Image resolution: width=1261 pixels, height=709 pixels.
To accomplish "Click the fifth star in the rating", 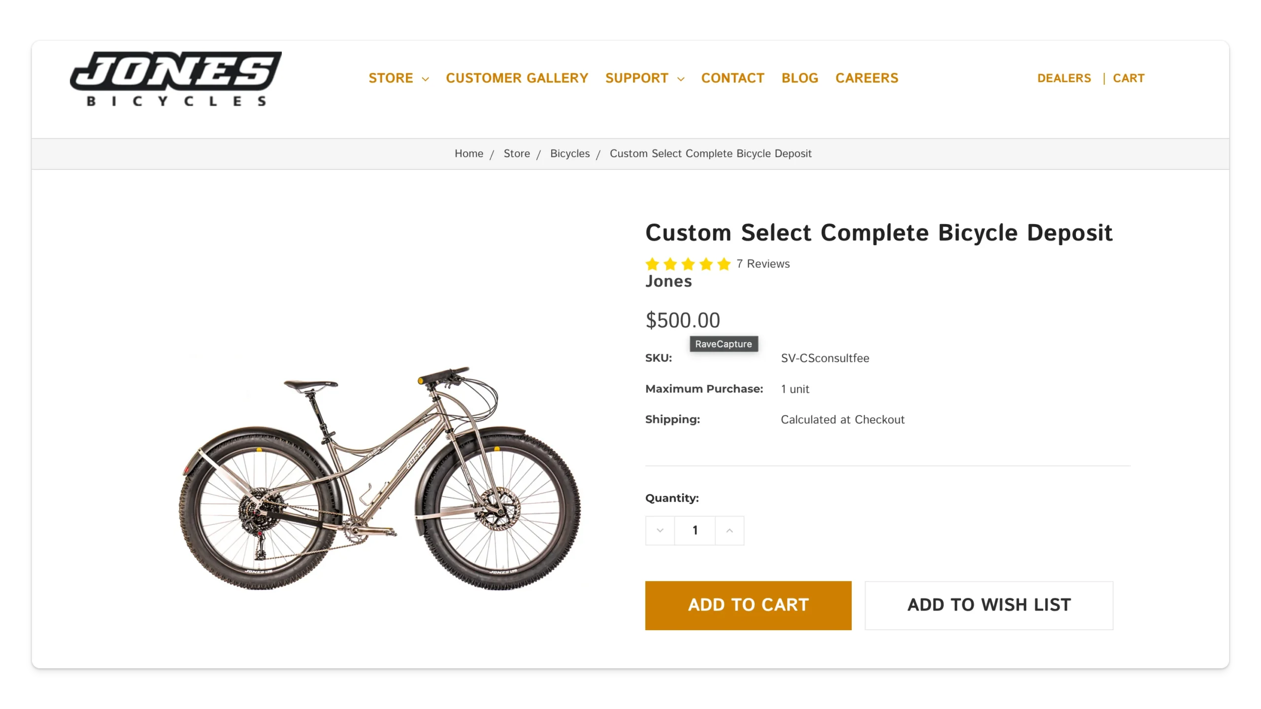I will (724, 264).
